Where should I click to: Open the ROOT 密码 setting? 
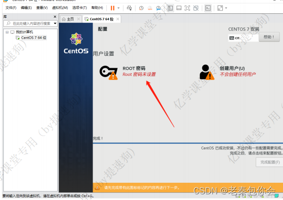(x=134, y=68)
